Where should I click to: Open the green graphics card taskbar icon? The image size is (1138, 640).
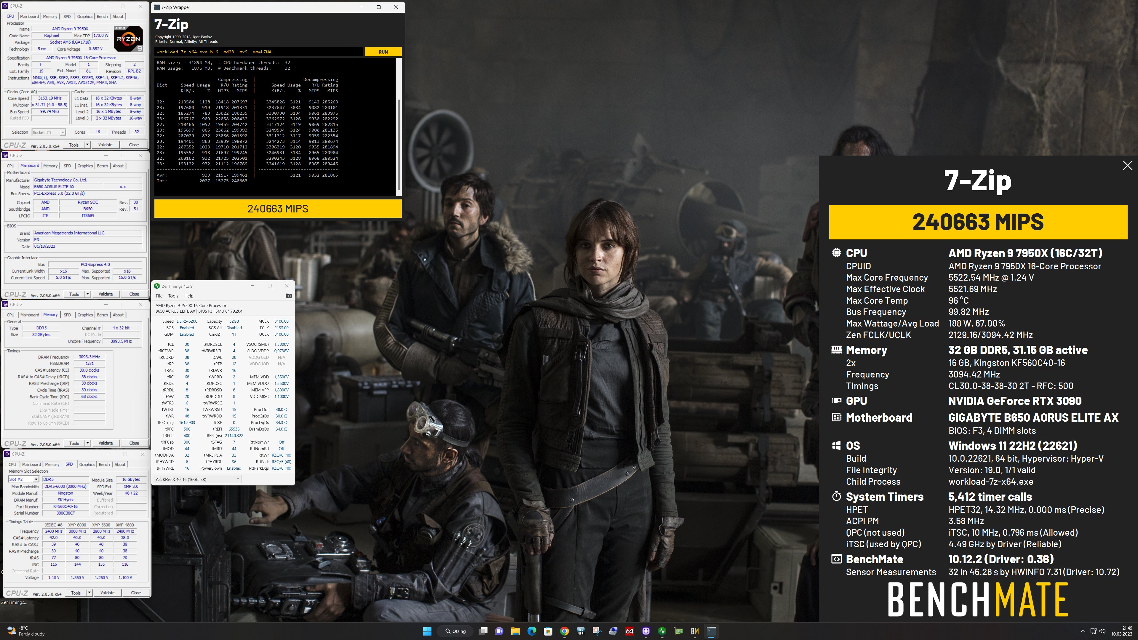679,631
